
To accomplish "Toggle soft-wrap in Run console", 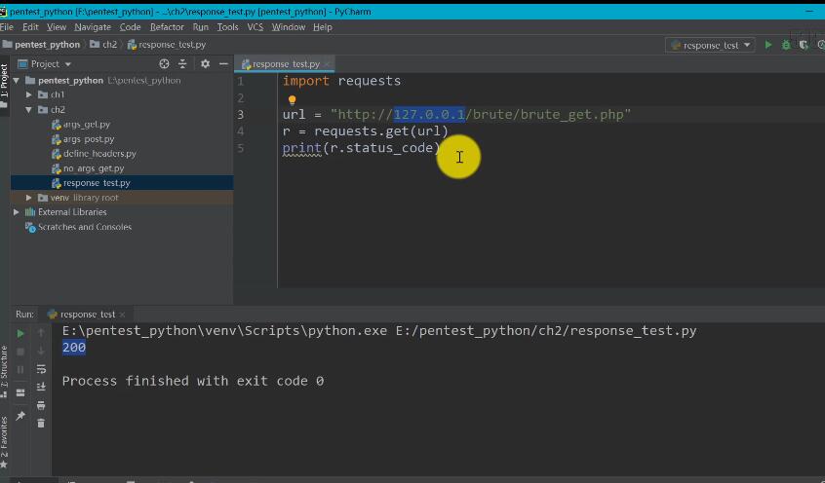I will pos(41,369).
